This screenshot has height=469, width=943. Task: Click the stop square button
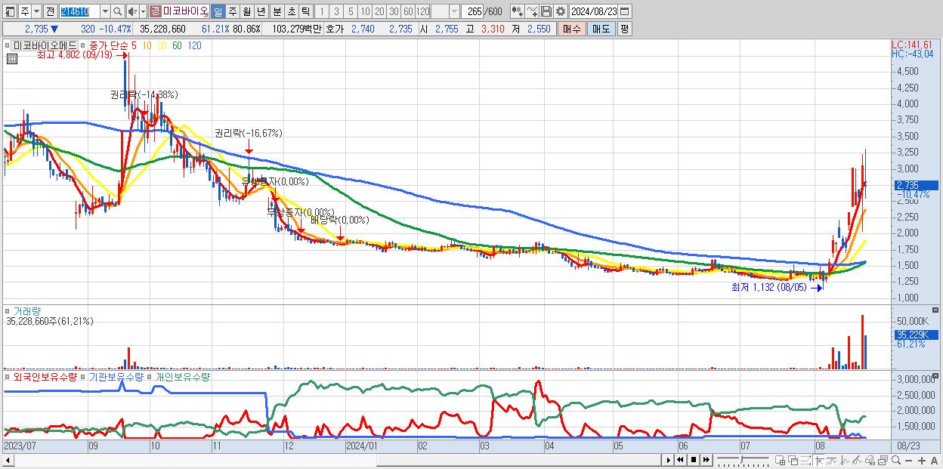click(x=694, y=460)
